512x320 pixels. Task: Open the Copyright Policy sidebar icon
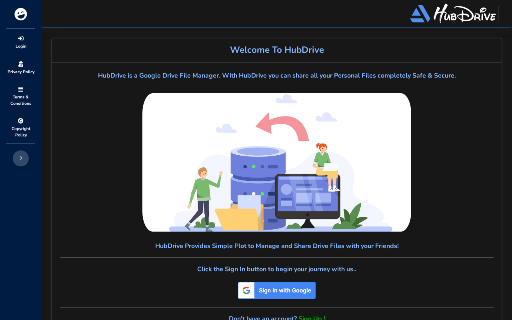[21, 121]
